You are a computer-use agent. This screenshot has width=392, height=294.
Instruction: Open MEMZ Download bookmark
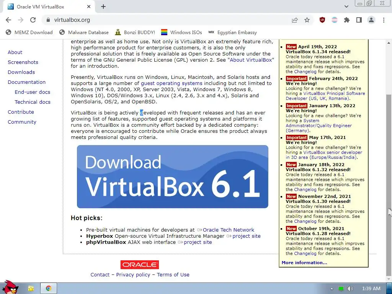29,33
